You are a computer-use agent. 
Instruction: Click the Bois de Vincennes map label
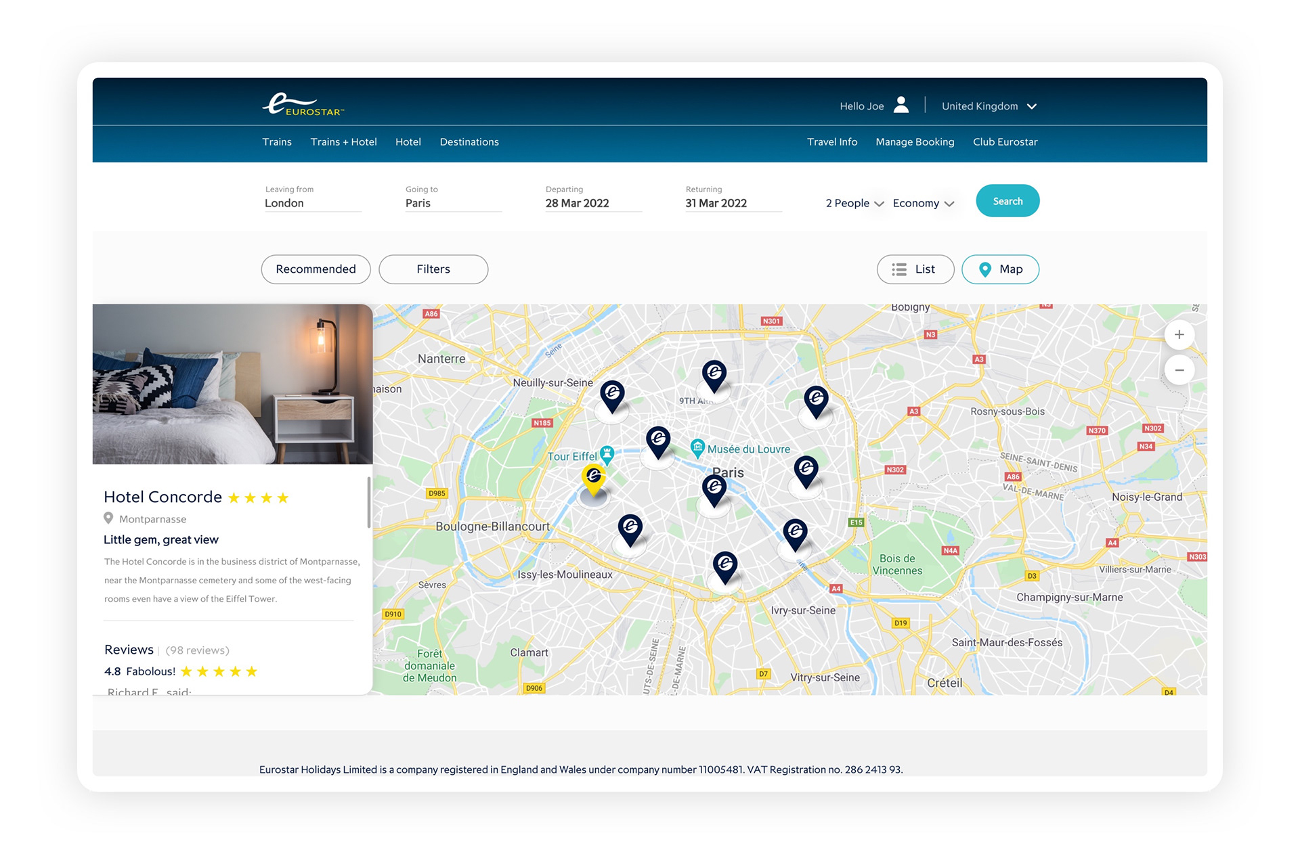[897, 564]
